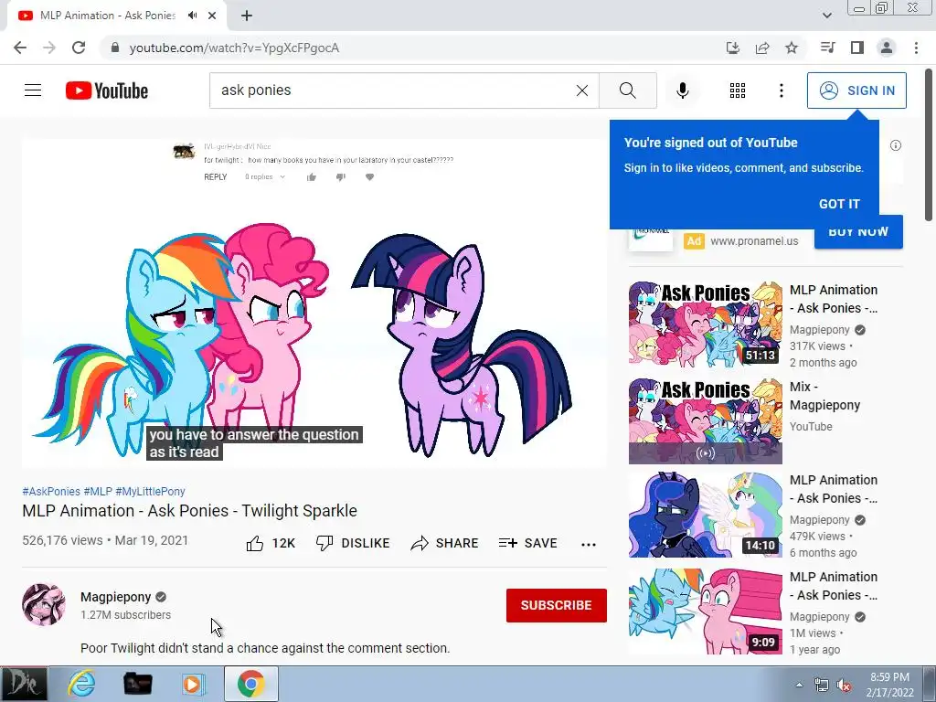Click the address bar URL
Viewport: 936px width, 702px height.
[x=234, y=48]
